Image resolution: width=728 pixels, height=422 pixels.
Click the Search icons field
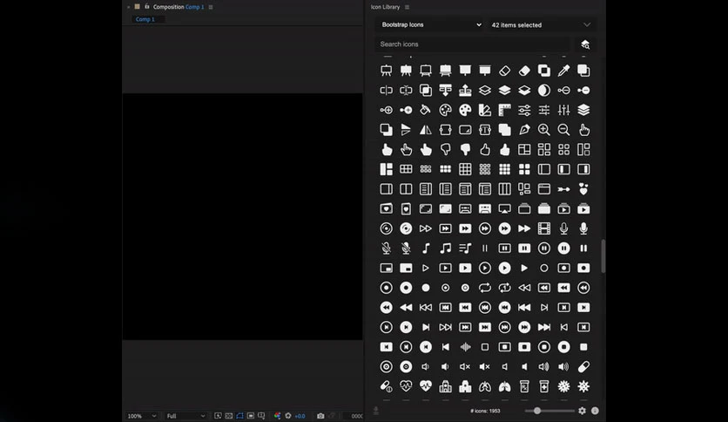point(473,44)
